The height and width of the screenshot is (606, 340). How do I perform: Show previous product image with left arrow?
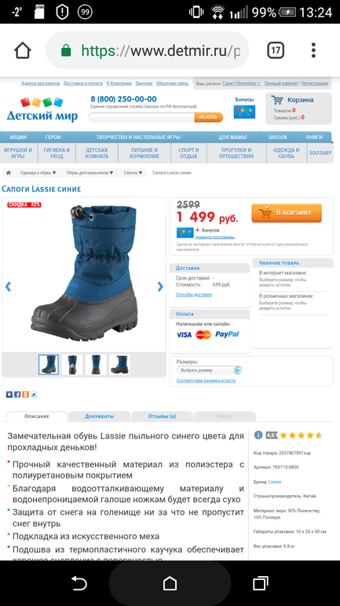pos(8,286)
